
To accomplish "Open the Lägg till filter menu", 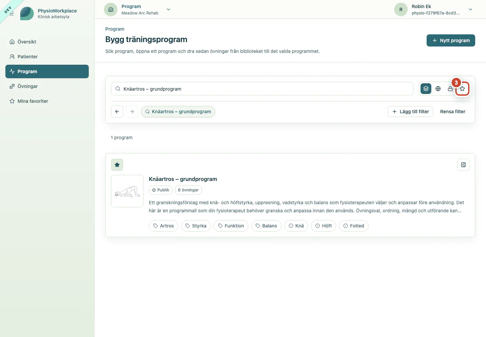I will point(410,112).
